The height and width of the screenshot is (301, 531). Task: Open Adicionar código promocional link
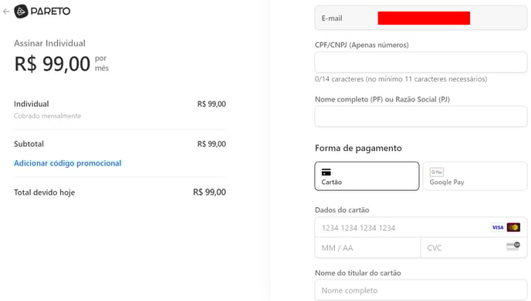(x=67, y=163)
